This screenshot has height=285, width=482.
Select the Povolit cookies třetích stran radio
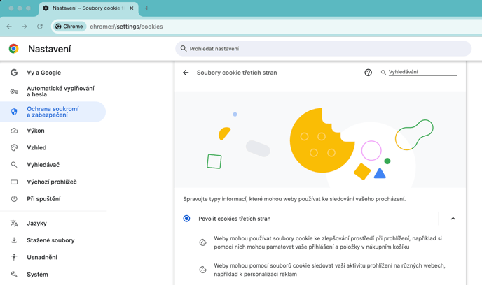tap(186, 219)
